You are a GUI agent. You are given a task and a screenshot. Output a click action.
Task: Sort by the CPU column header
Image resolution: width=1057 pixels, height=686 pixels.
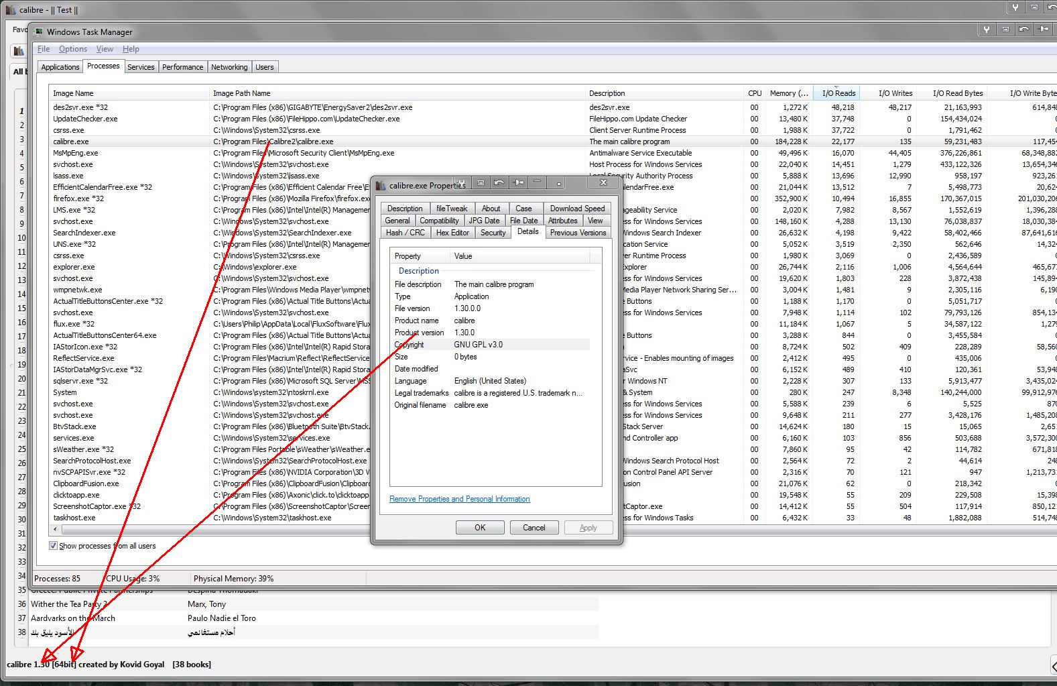pyautogui.click(x=754, y=93)
